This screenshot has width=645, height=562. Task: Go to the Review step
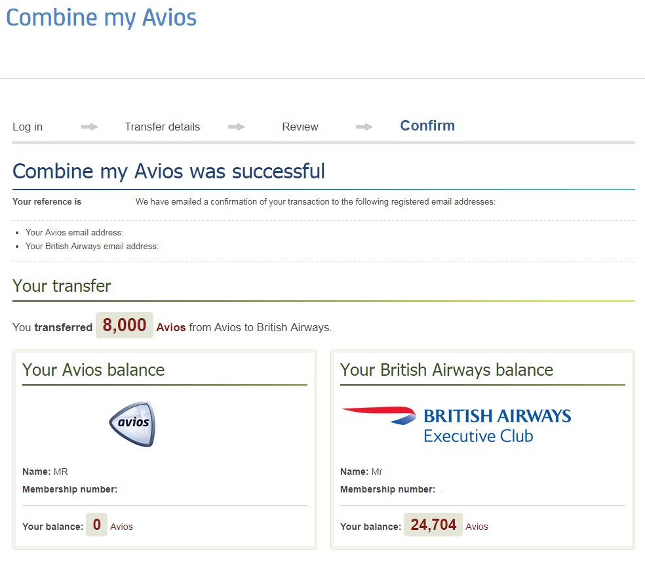click(300, 127)
